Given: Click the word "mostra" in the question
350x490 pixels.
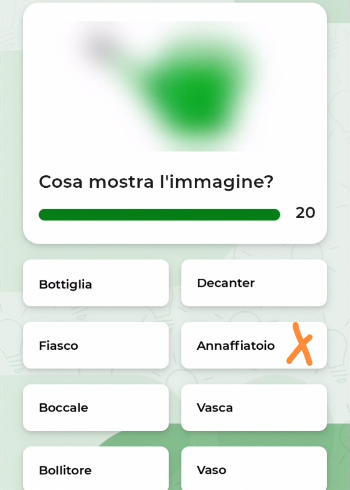Looking at the screenshot, I should 121,182.
